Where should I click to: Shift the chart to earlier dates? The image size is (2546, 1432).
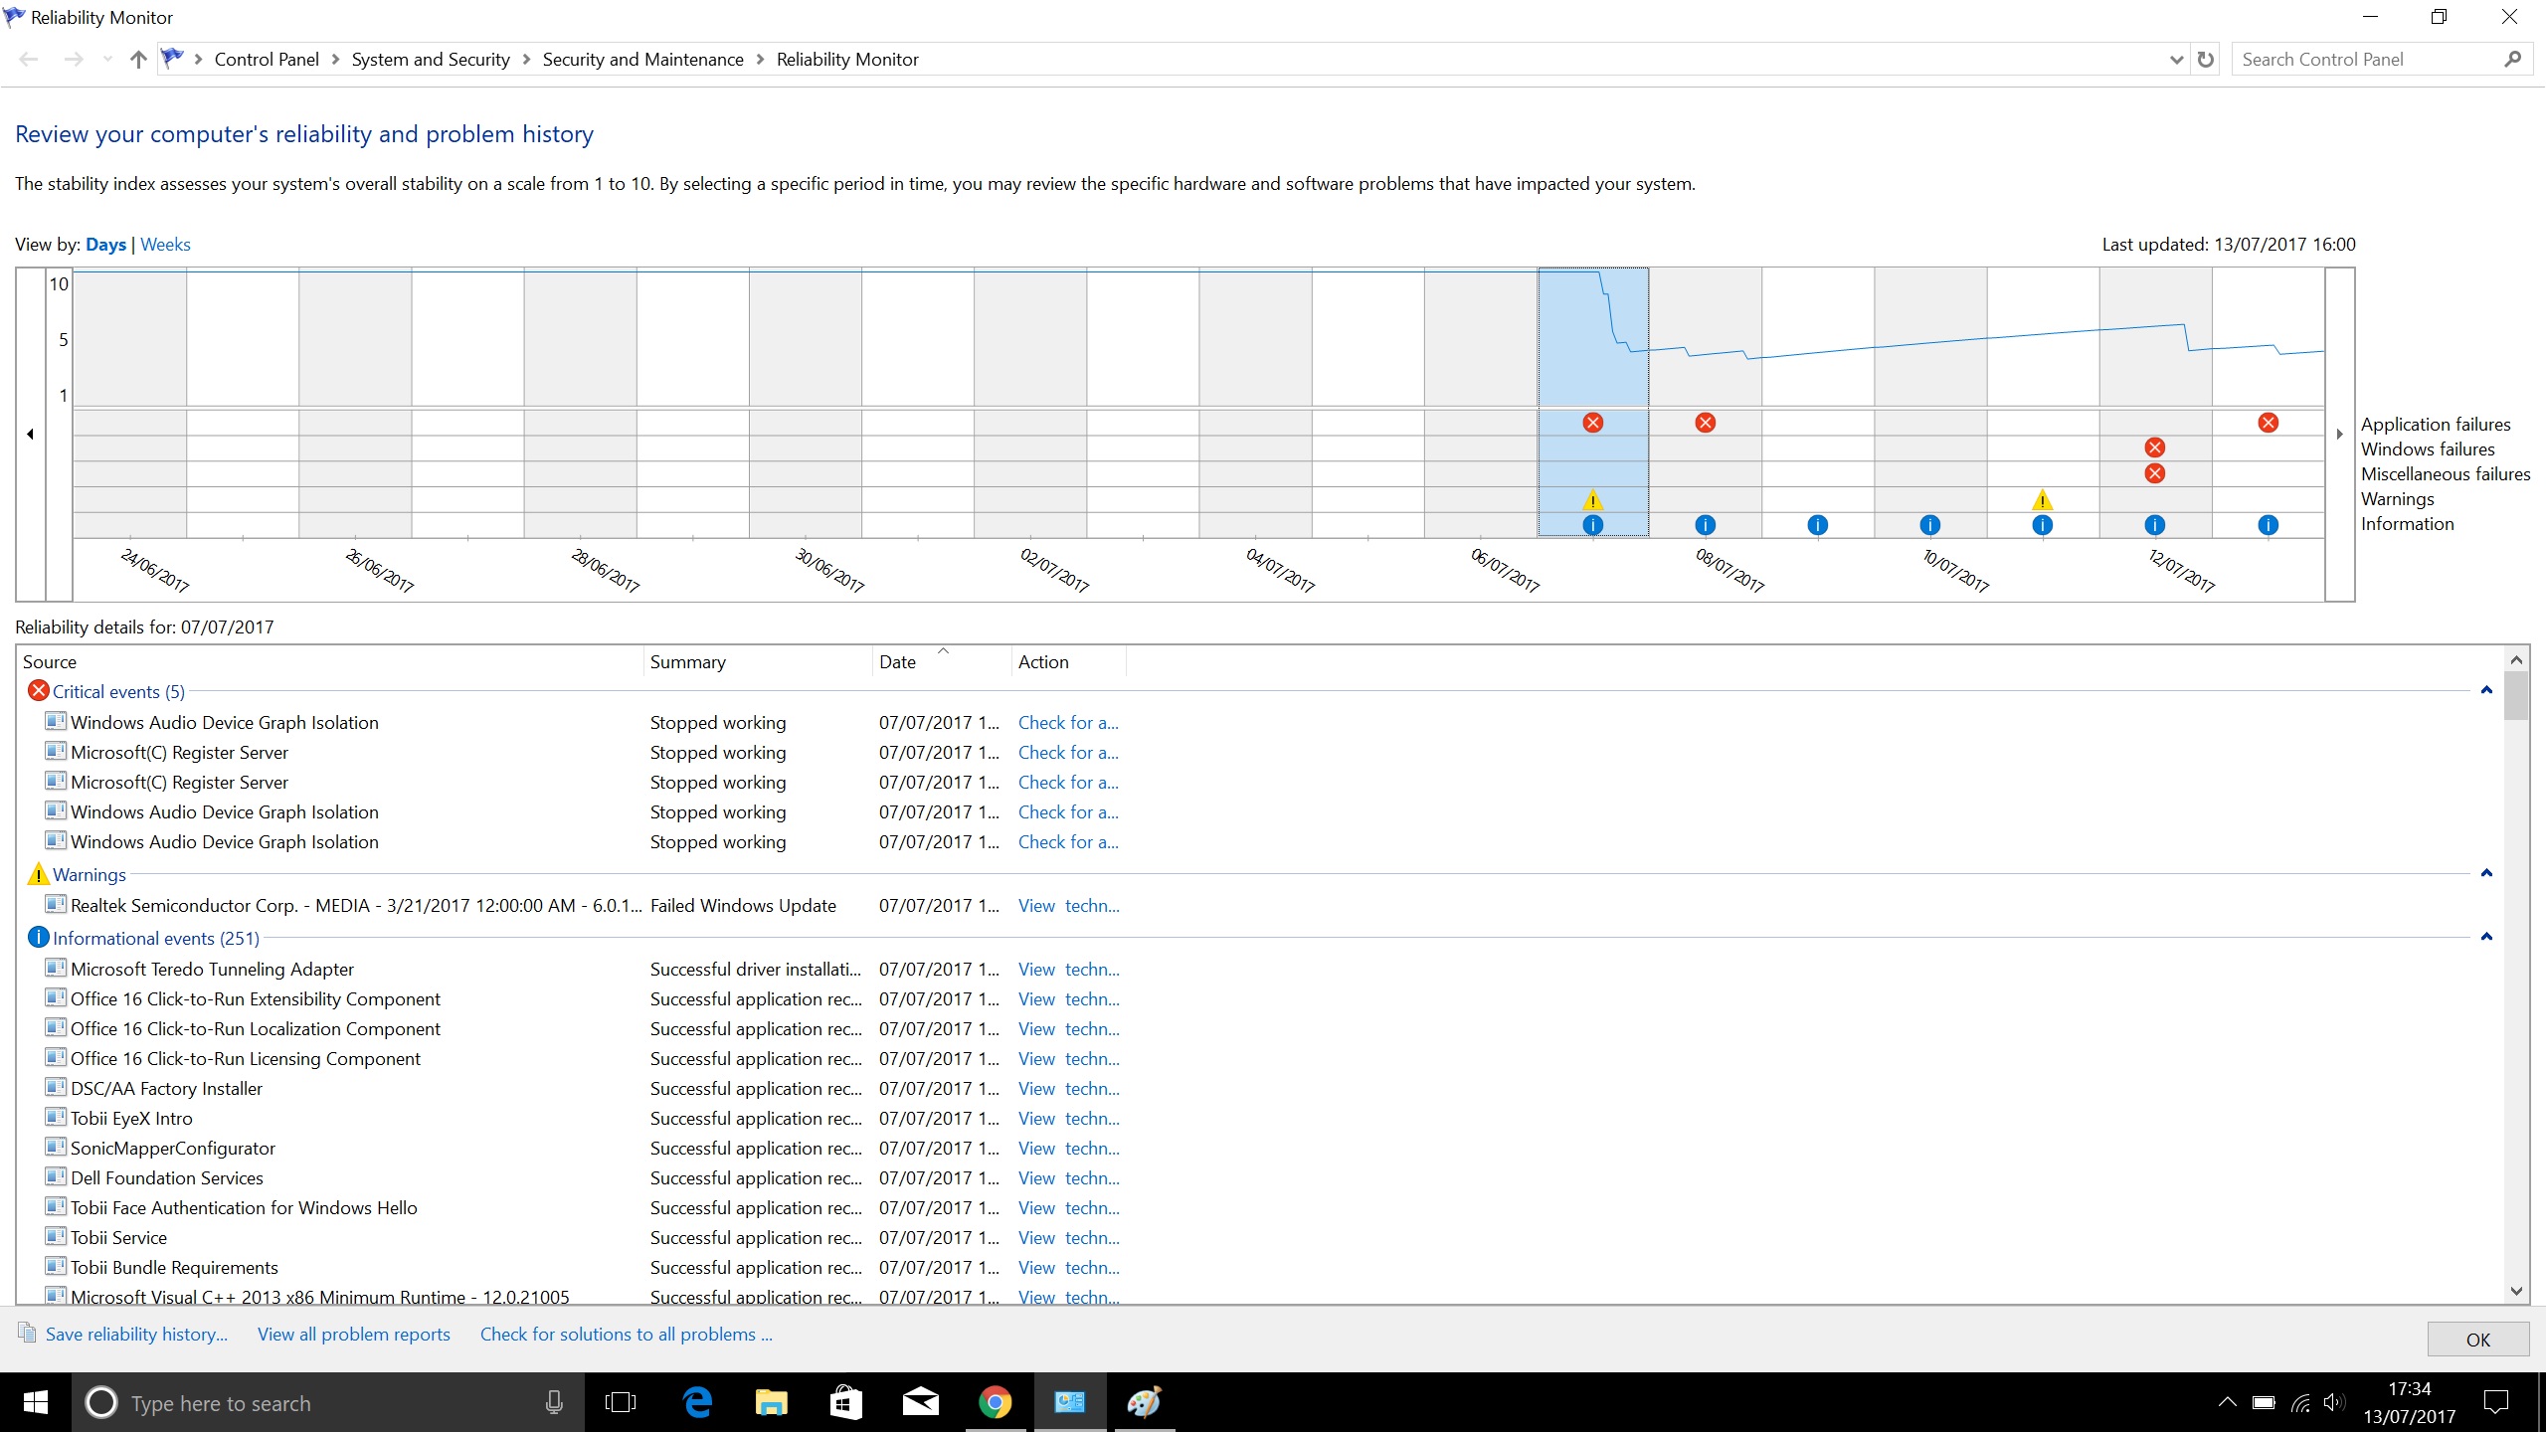(x=30, y=435)
